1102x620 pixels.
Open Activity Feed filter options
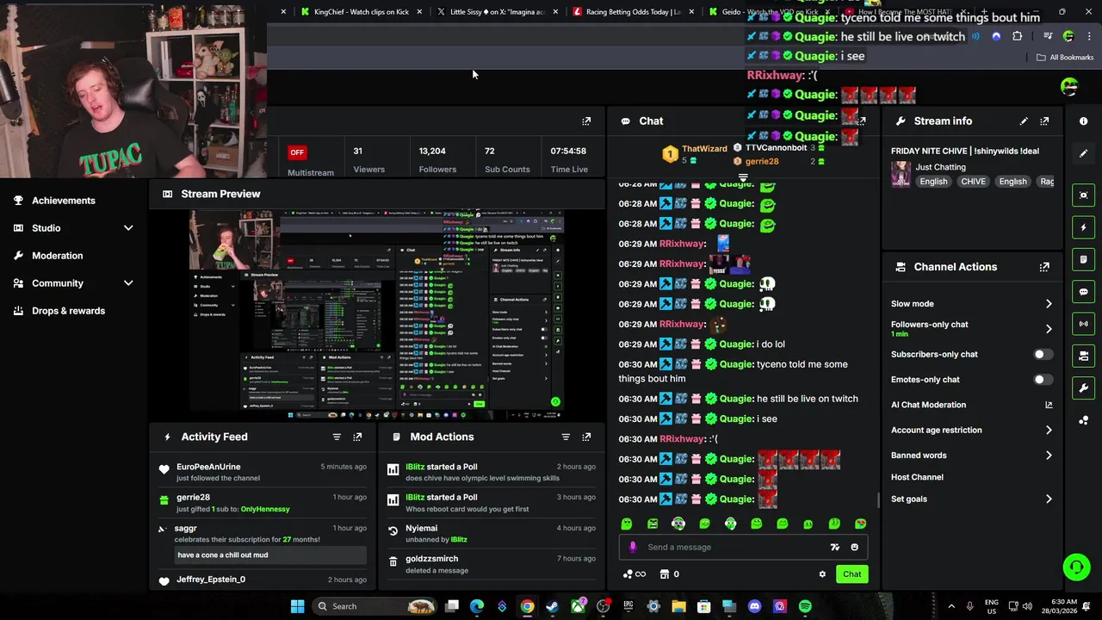[337, 437]
